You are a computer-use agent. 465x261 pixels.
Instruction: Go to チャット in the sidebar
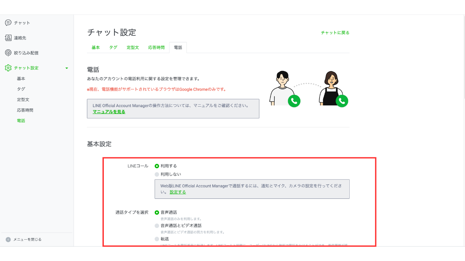pos(22,23)
